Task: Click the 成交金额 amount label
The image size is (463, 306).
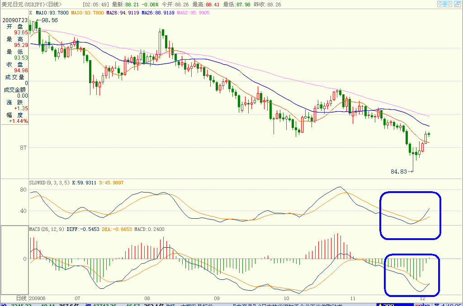Action: [x=15, y=89]
